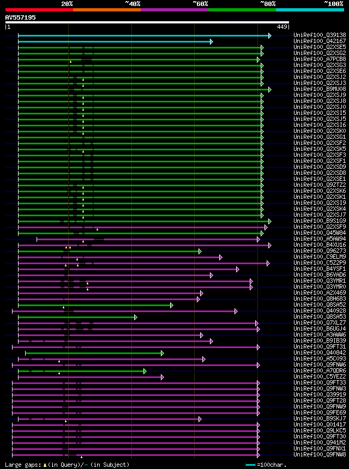Click arrowhead ending Q96273 green alignment

[200, 251]
